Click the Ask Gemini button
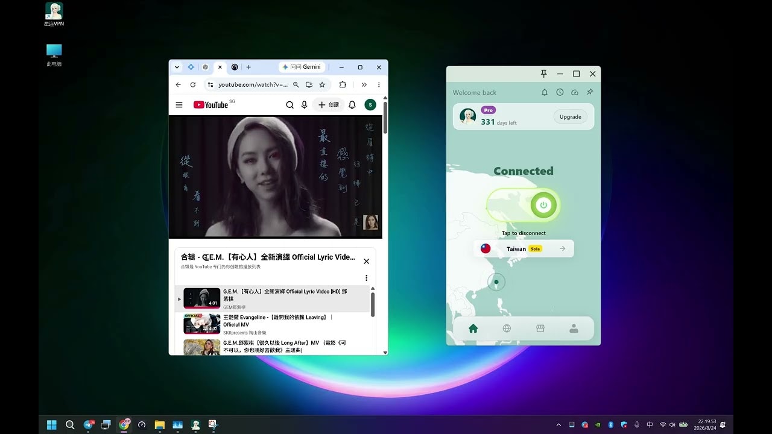The height and width of the screenshot is (434, 772). pos(302,67)
